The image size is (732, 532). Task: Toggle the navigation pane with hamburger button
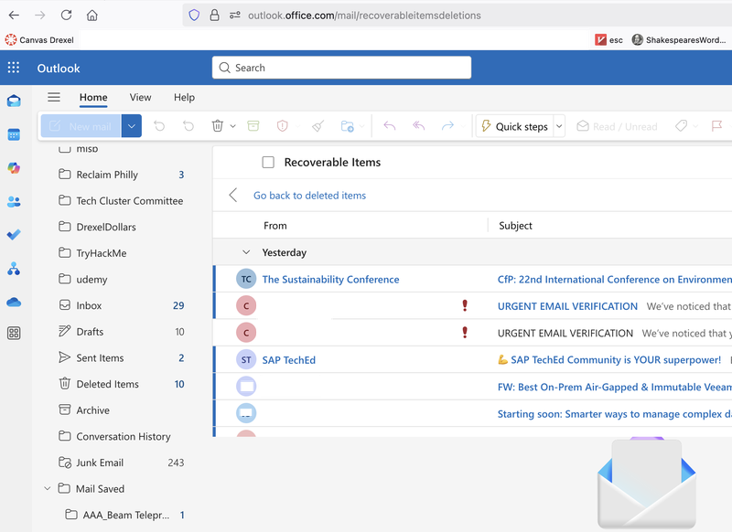coord(54,98)
